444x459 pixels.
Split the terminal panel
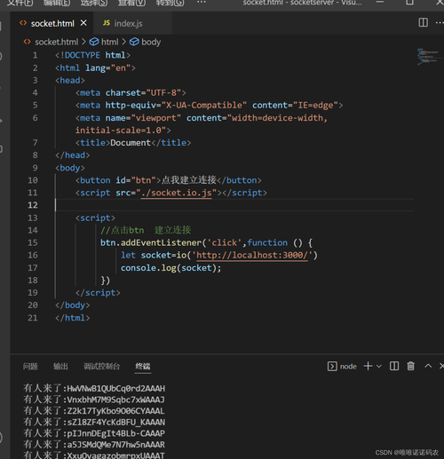pos(394,366)
